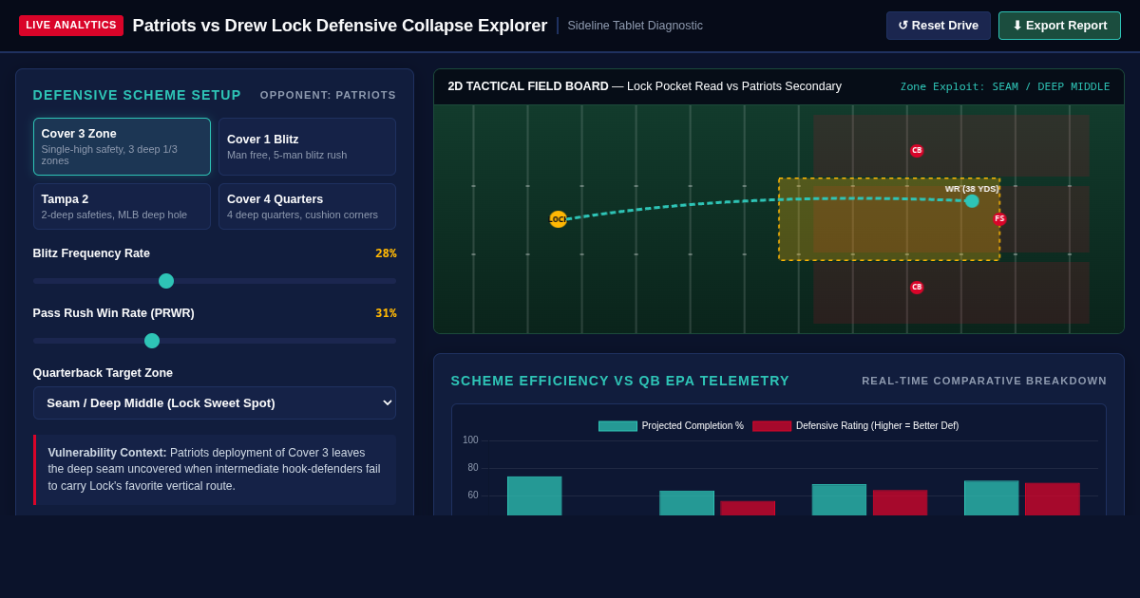The height and width of the screenshot is (598, 1140).
Task: Click Zone Exploit: SEAM / DEEP MIDDLE text
Action: 1005,86
